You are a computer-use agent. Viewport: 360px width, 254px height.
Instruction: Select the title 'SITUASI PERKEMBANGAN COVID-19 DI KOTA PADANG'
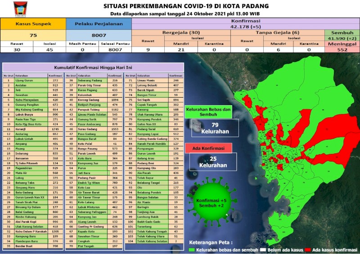click(186, 6)
